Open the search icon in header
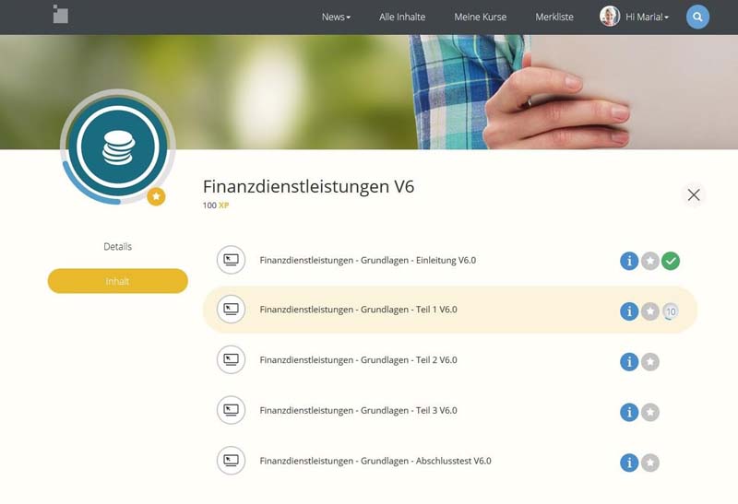The height and width of the screenshot is (504, 738). click(x=697, y=17)
